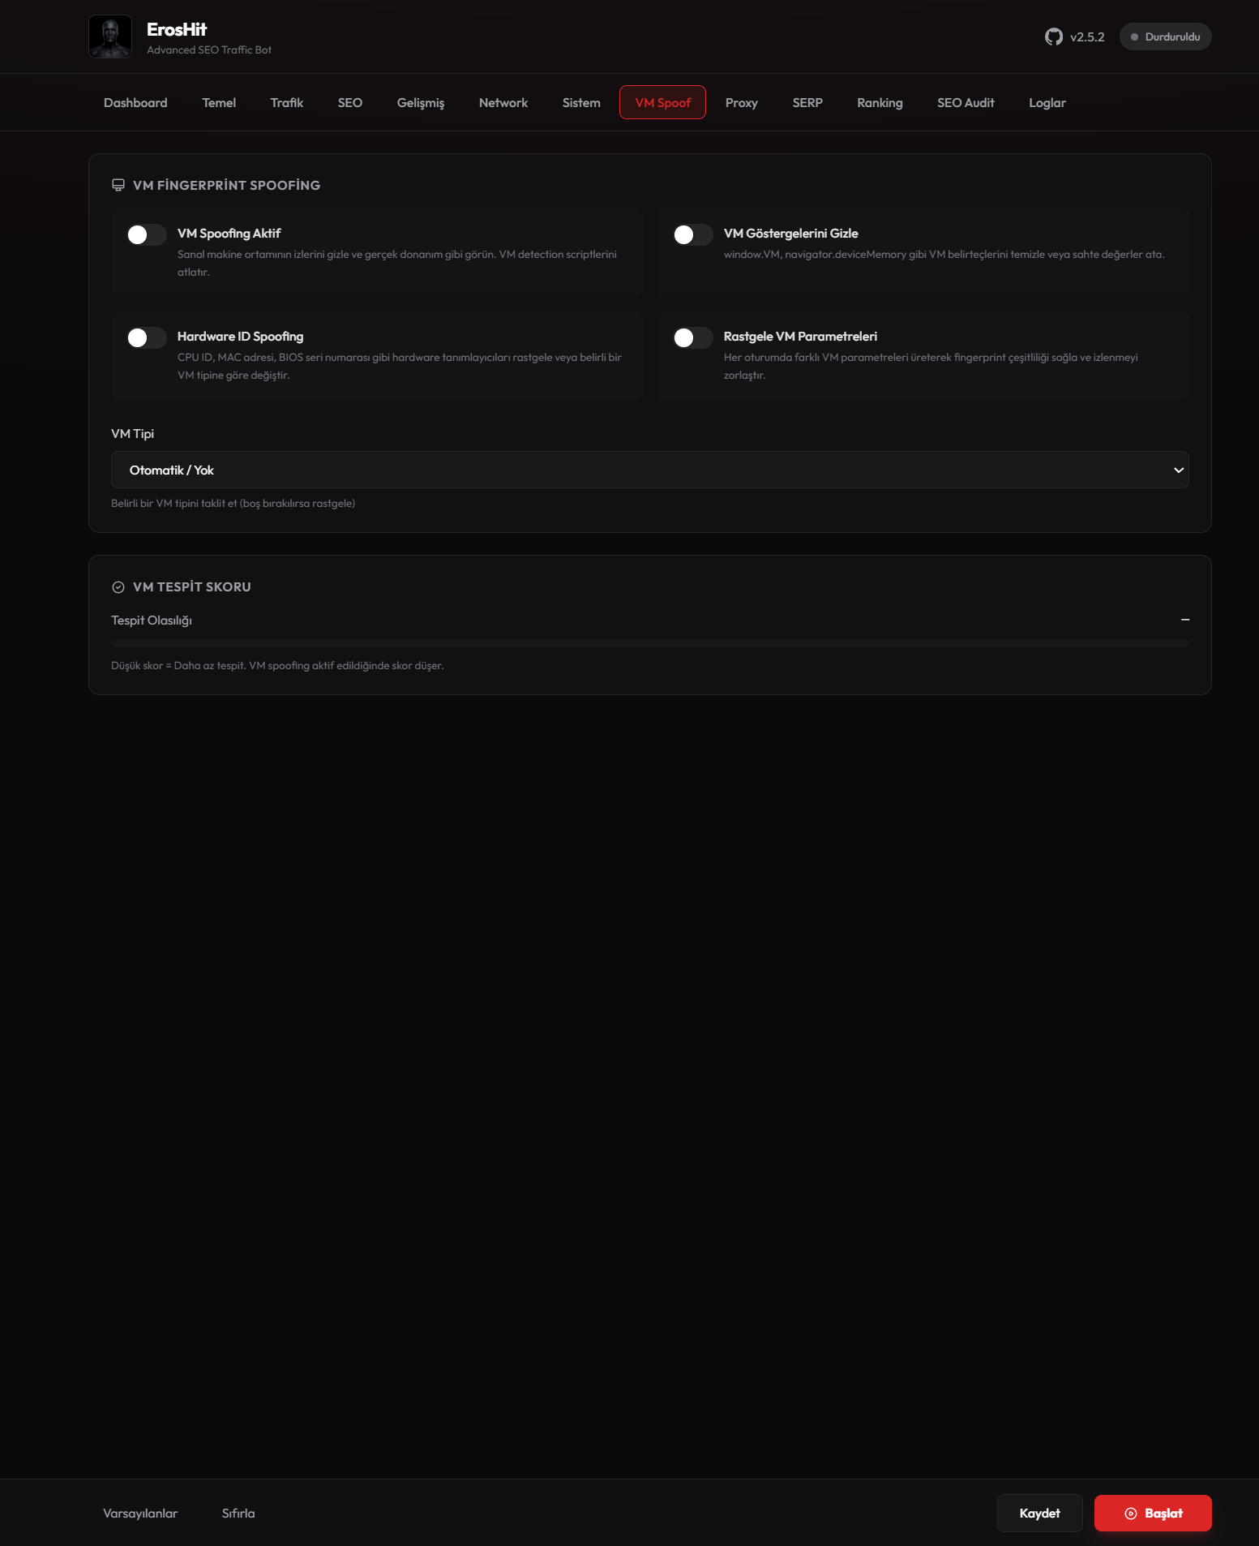The width and height of the screenshot is (1259, 1546).
Task: Click the ErosHit logo avatar image
Action: pos(110,37)
